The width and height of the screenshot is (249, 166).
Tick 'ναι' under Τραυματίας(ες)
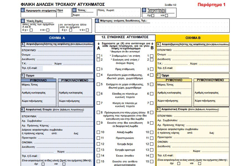click(167, 15)
